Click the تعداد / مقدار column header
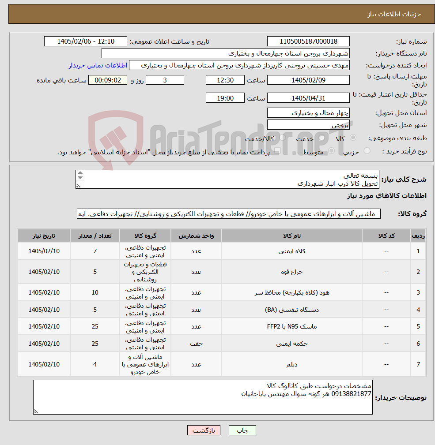Viewport: 435px width, 445px height. click(x=95, y=236)
